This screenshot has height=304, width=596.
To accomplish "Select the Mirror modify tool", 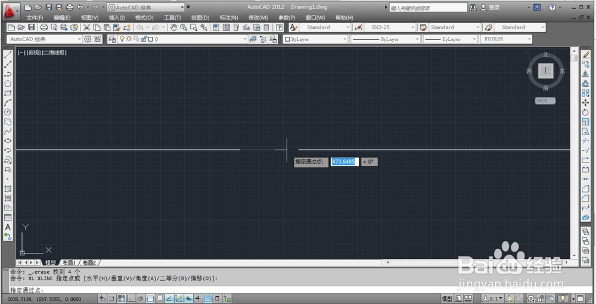I will coord(585,74).
